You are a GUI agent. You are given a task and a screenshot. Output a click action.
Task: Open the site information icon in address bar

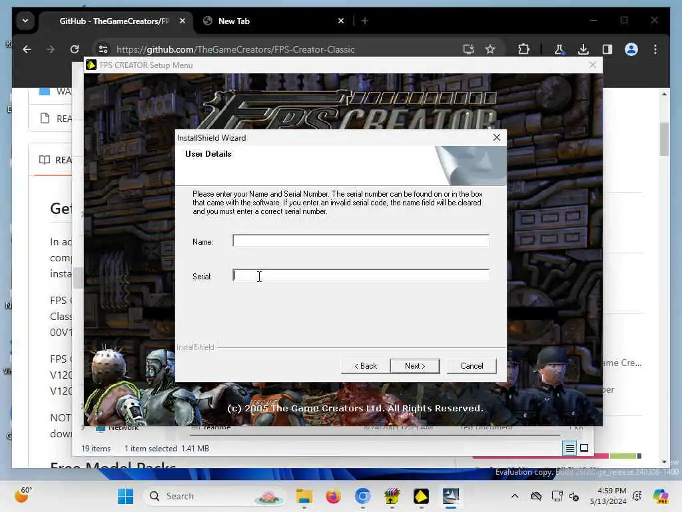pyautogui.click(x=103, y=49)
